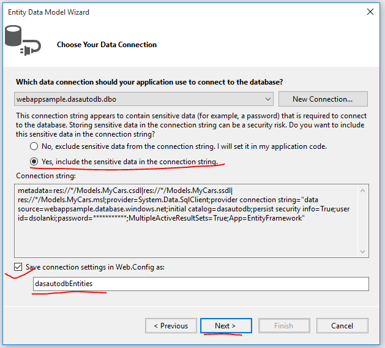Select 'Yes, include the sensitive data' option
Viewport: 385px width, 348px height.
pyautogui.click(x=34, y=162)
